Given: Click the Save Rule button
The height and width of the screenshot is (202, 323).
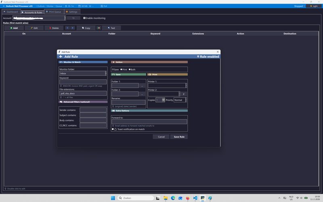Looking at the screenshot, I should (x=179, y=137).
